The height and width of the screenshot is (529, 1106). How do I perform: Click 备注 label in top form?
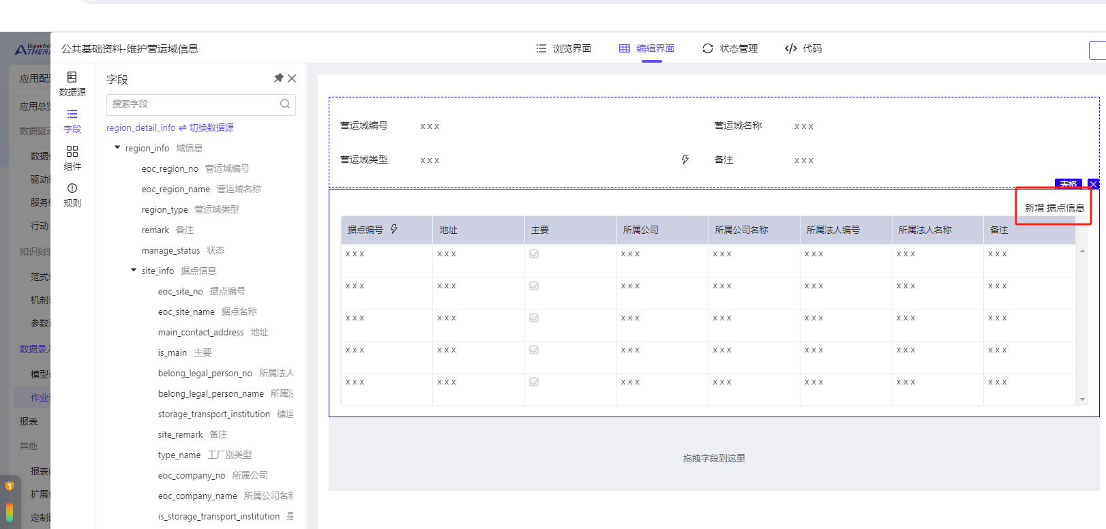[723, 160]
